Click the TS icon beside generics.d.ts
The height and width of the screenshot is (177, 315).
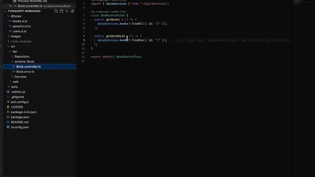pos(10,26)
